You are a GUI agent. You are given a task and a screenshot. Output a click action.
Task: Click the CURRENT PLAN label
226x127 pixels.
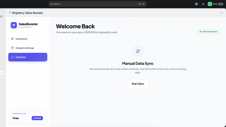click(19, 114)
